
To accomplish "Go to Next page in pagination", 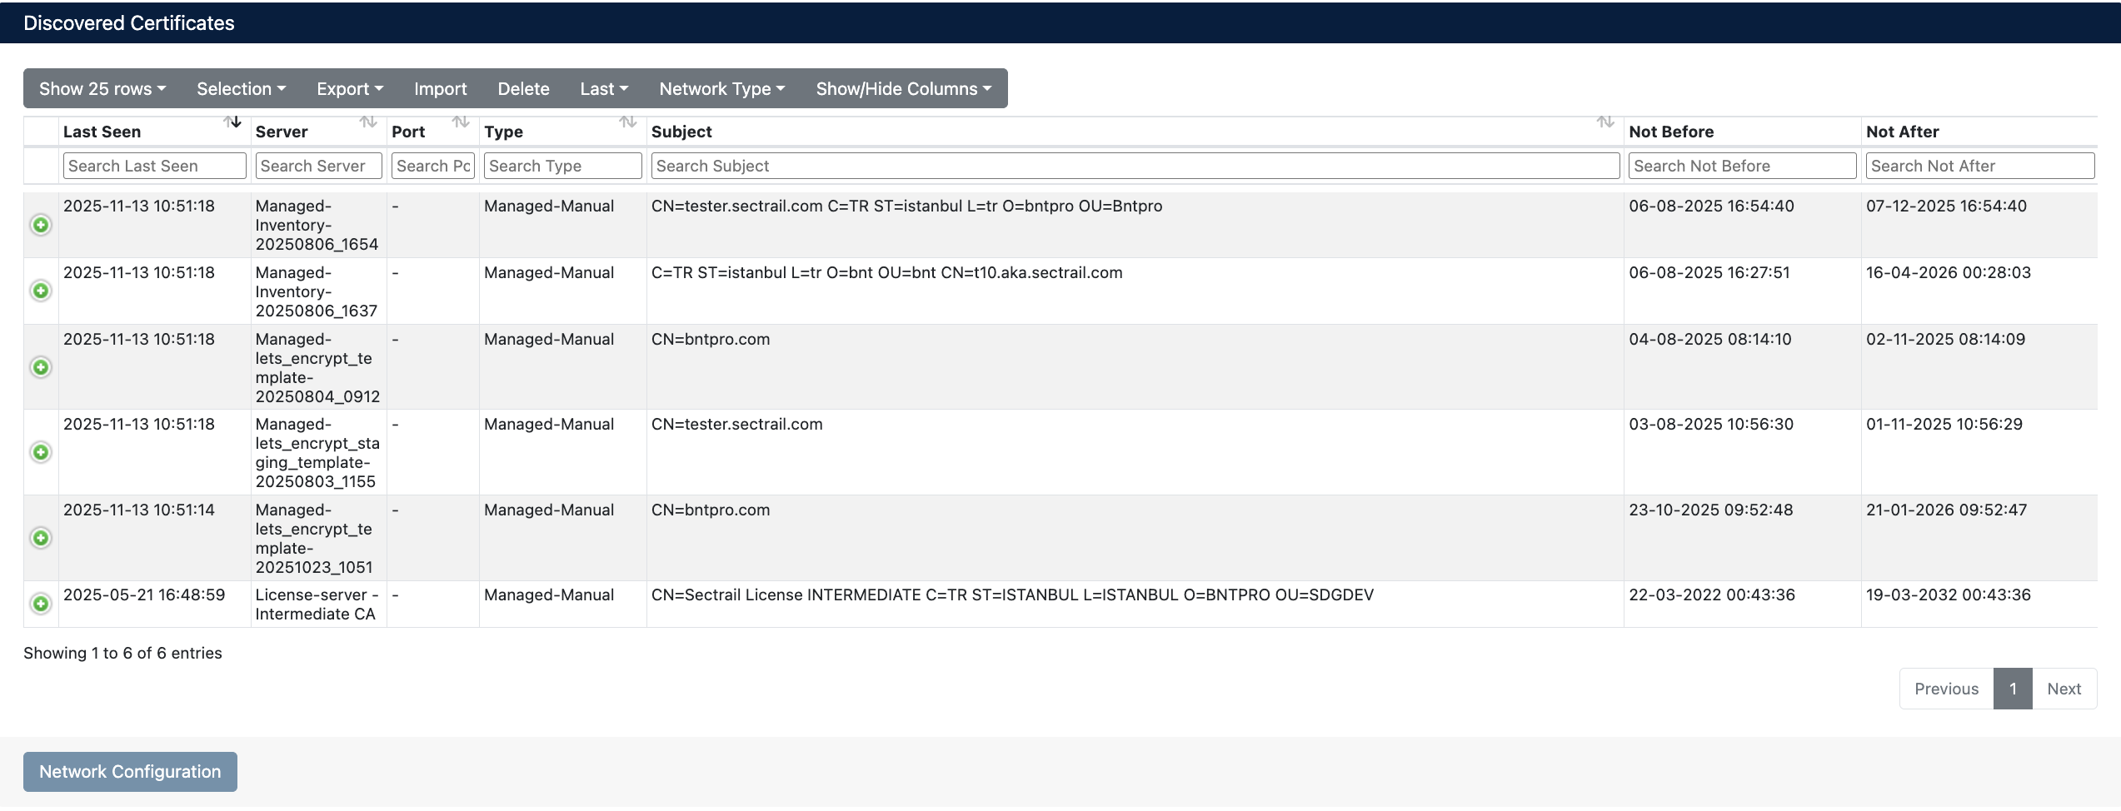I will point(2064,689).
